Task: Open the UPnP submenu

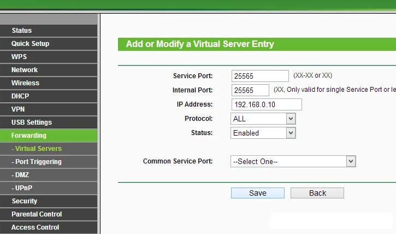Action: [x=49, y=188]
